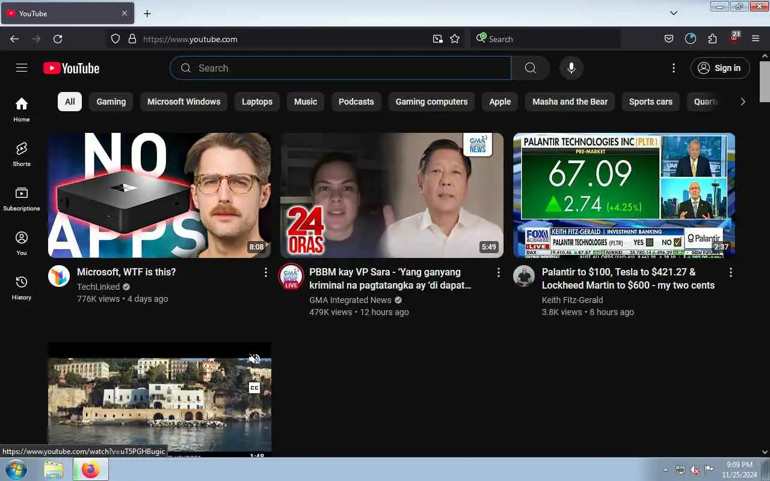Open Shorts in sidebar
Image resolution: width=770 pixels, height=481 pixels.
(x=22, y=154)
